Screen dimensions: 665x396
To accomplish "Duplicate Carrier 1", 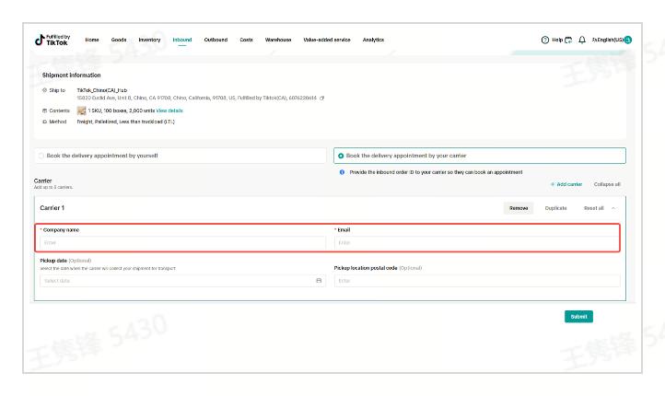I will click(x=555, y=208).
